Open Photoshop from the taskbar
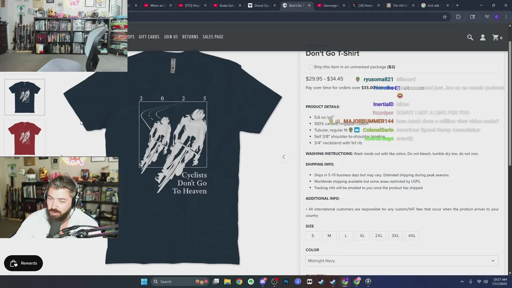The image size is (512, 288). (286, 282)
